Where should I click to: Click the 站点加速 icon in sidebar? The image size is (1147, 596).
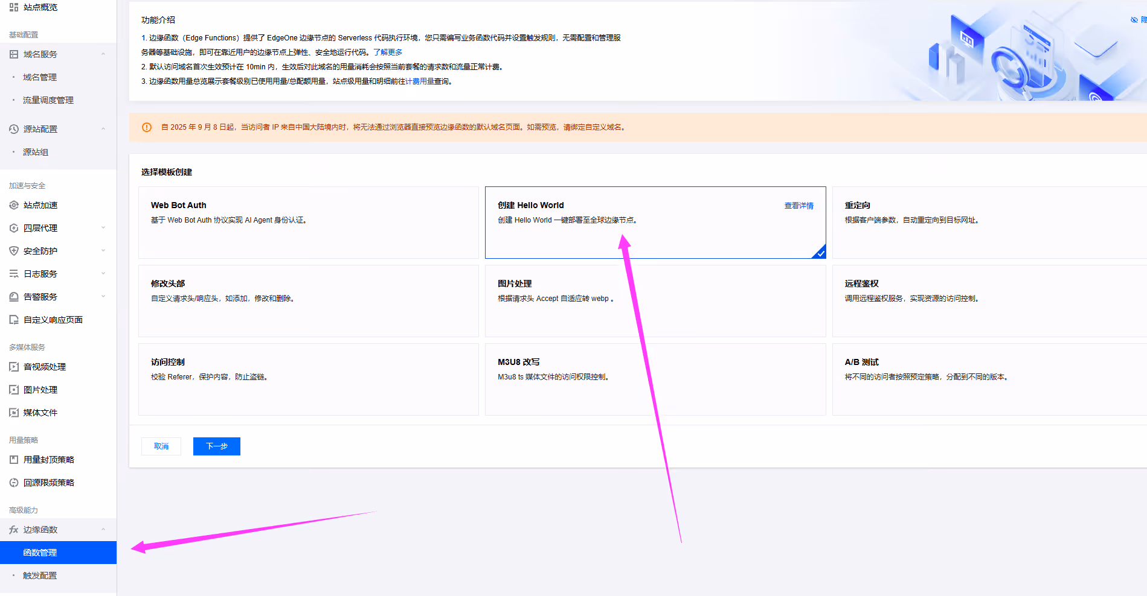pos(14,205)
